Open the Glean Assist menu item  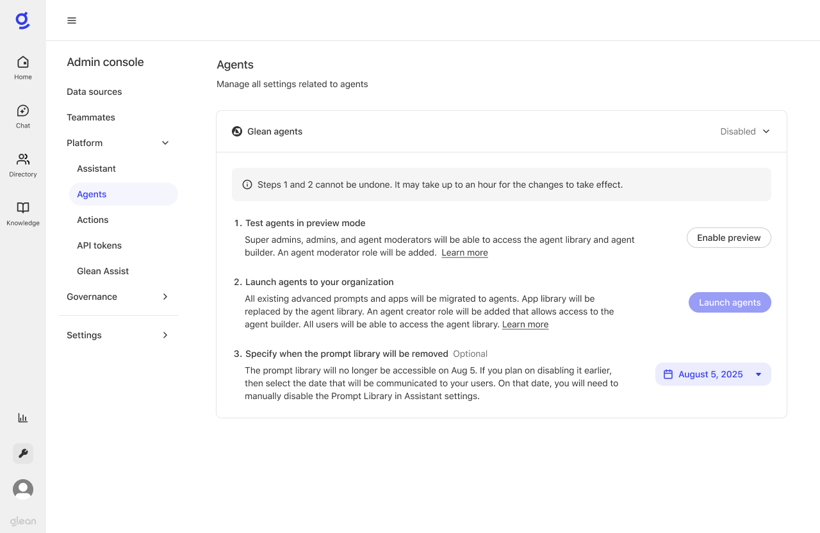coord(103,271)
